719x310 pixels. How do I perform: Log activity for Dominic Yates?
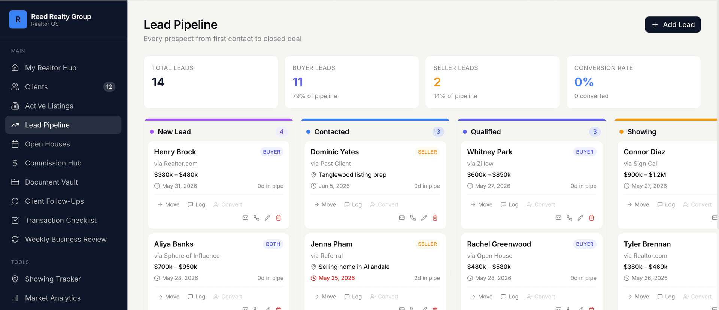click(x=353, y=204)
